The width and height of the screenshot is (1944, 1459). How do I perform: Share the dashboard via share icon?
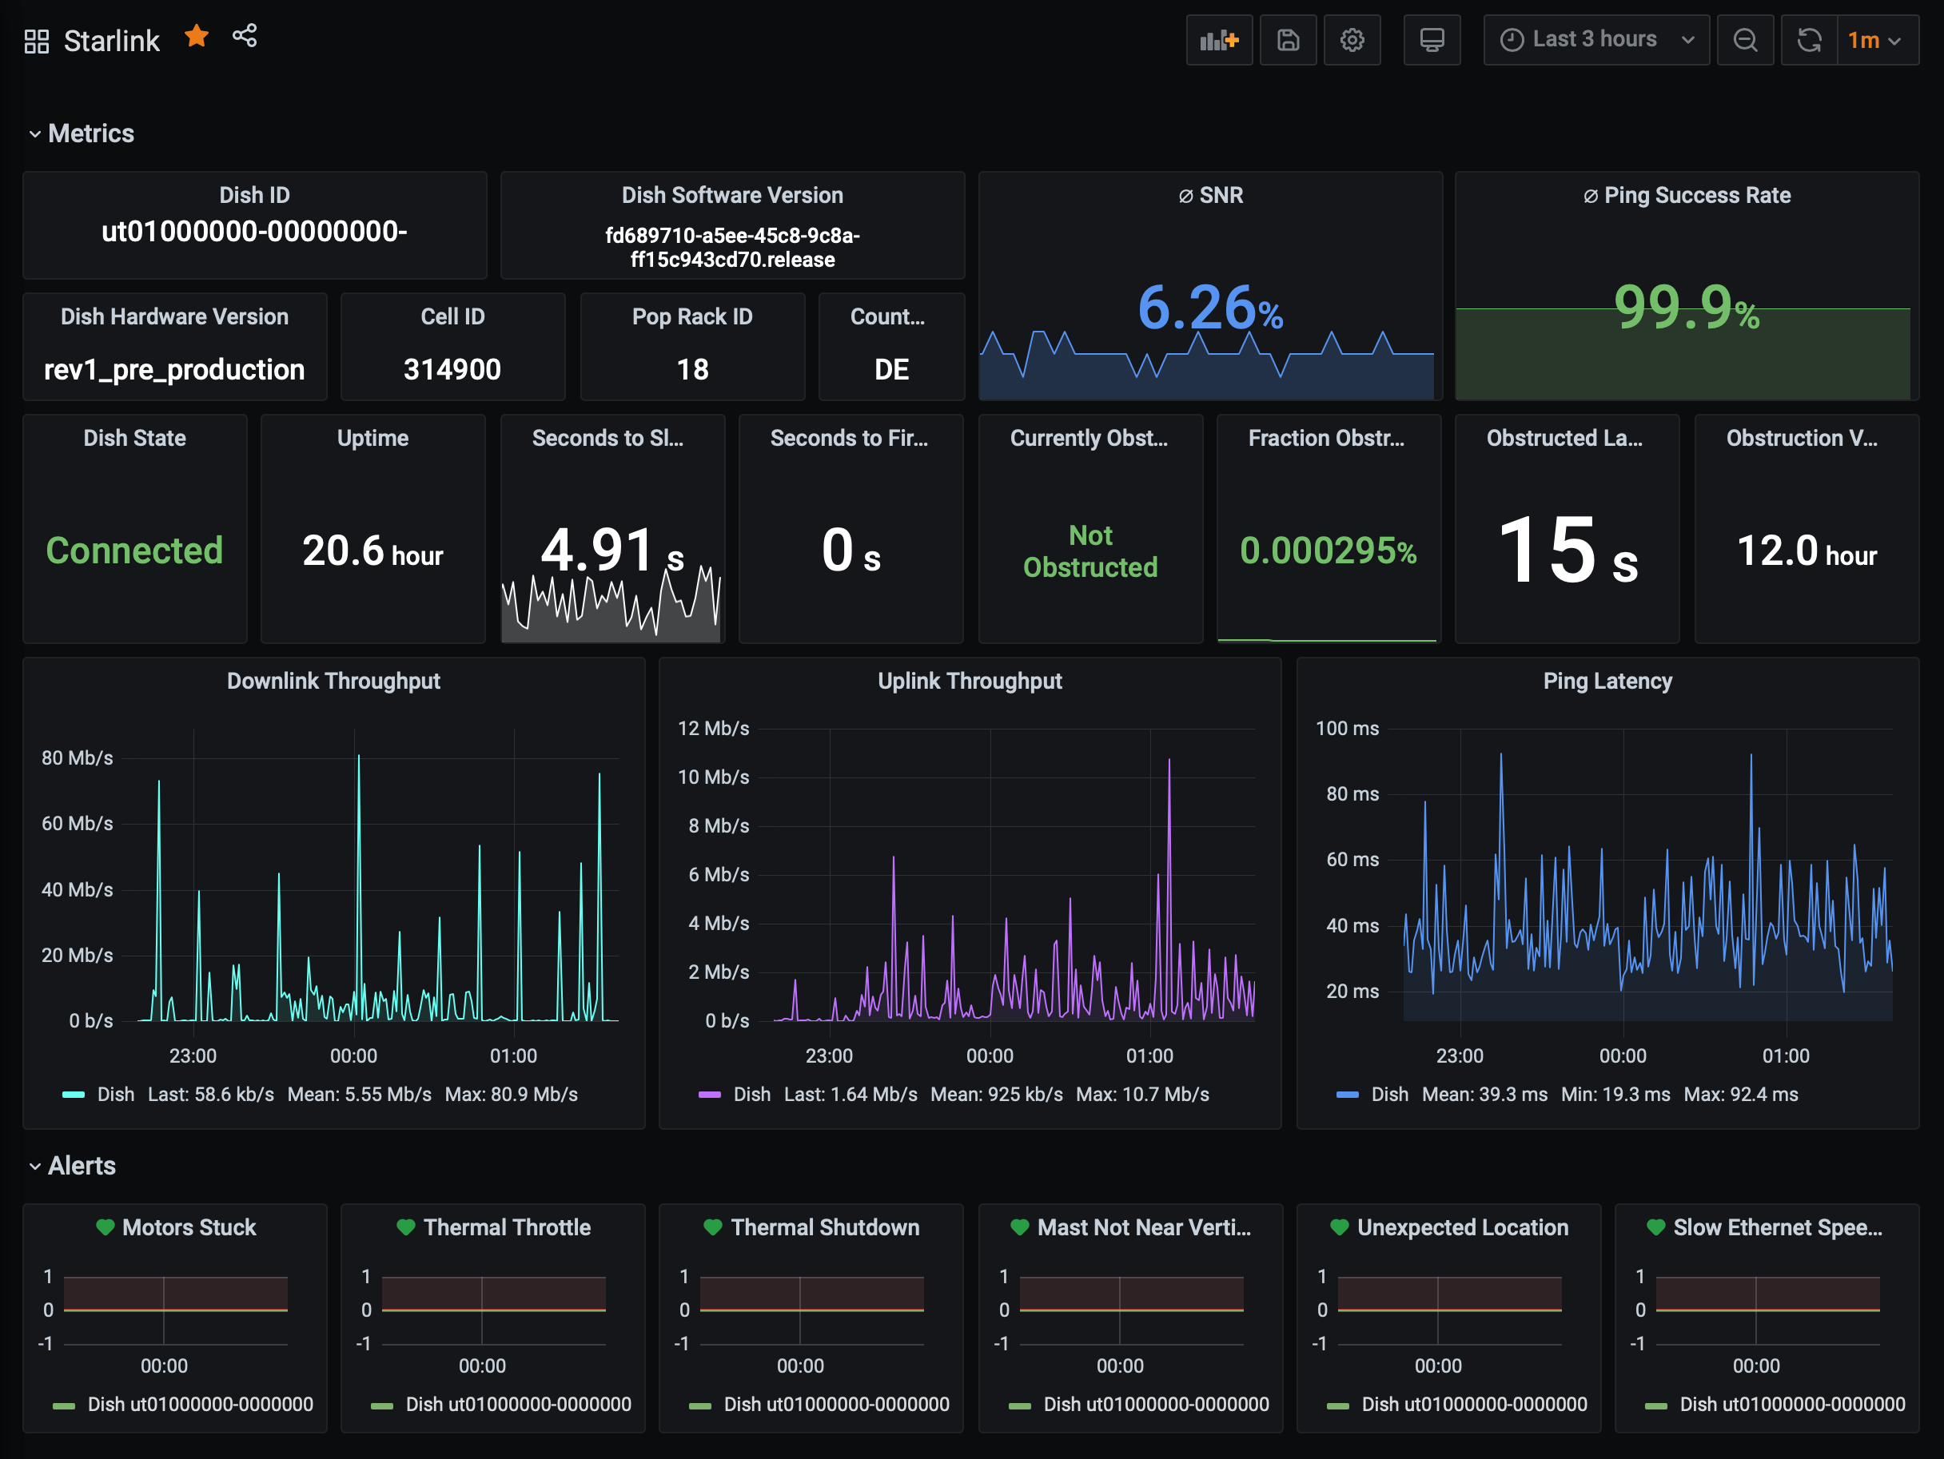click(245, 36)
